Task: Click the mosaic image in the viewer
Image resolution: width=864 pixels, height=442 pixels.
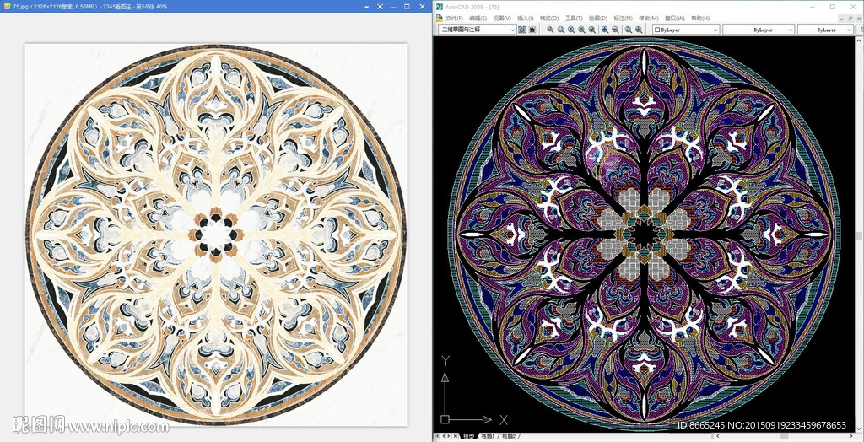Action: click(x=216, y=234)
